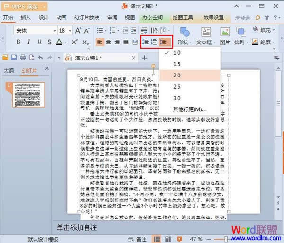Open the 幻灯片放映 ribbon tab

coord(87,17)
